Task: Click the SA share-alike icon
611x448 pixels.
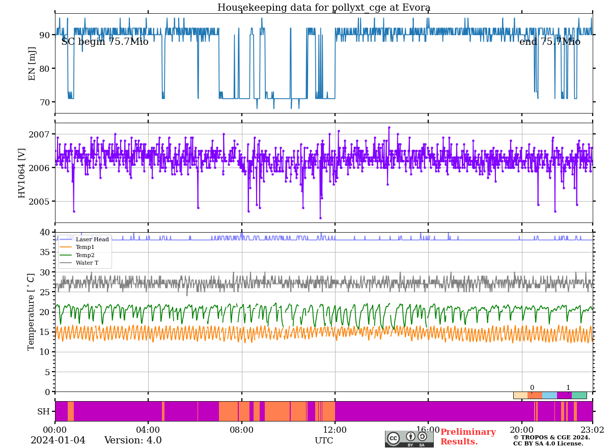Action: click(422, 436)
